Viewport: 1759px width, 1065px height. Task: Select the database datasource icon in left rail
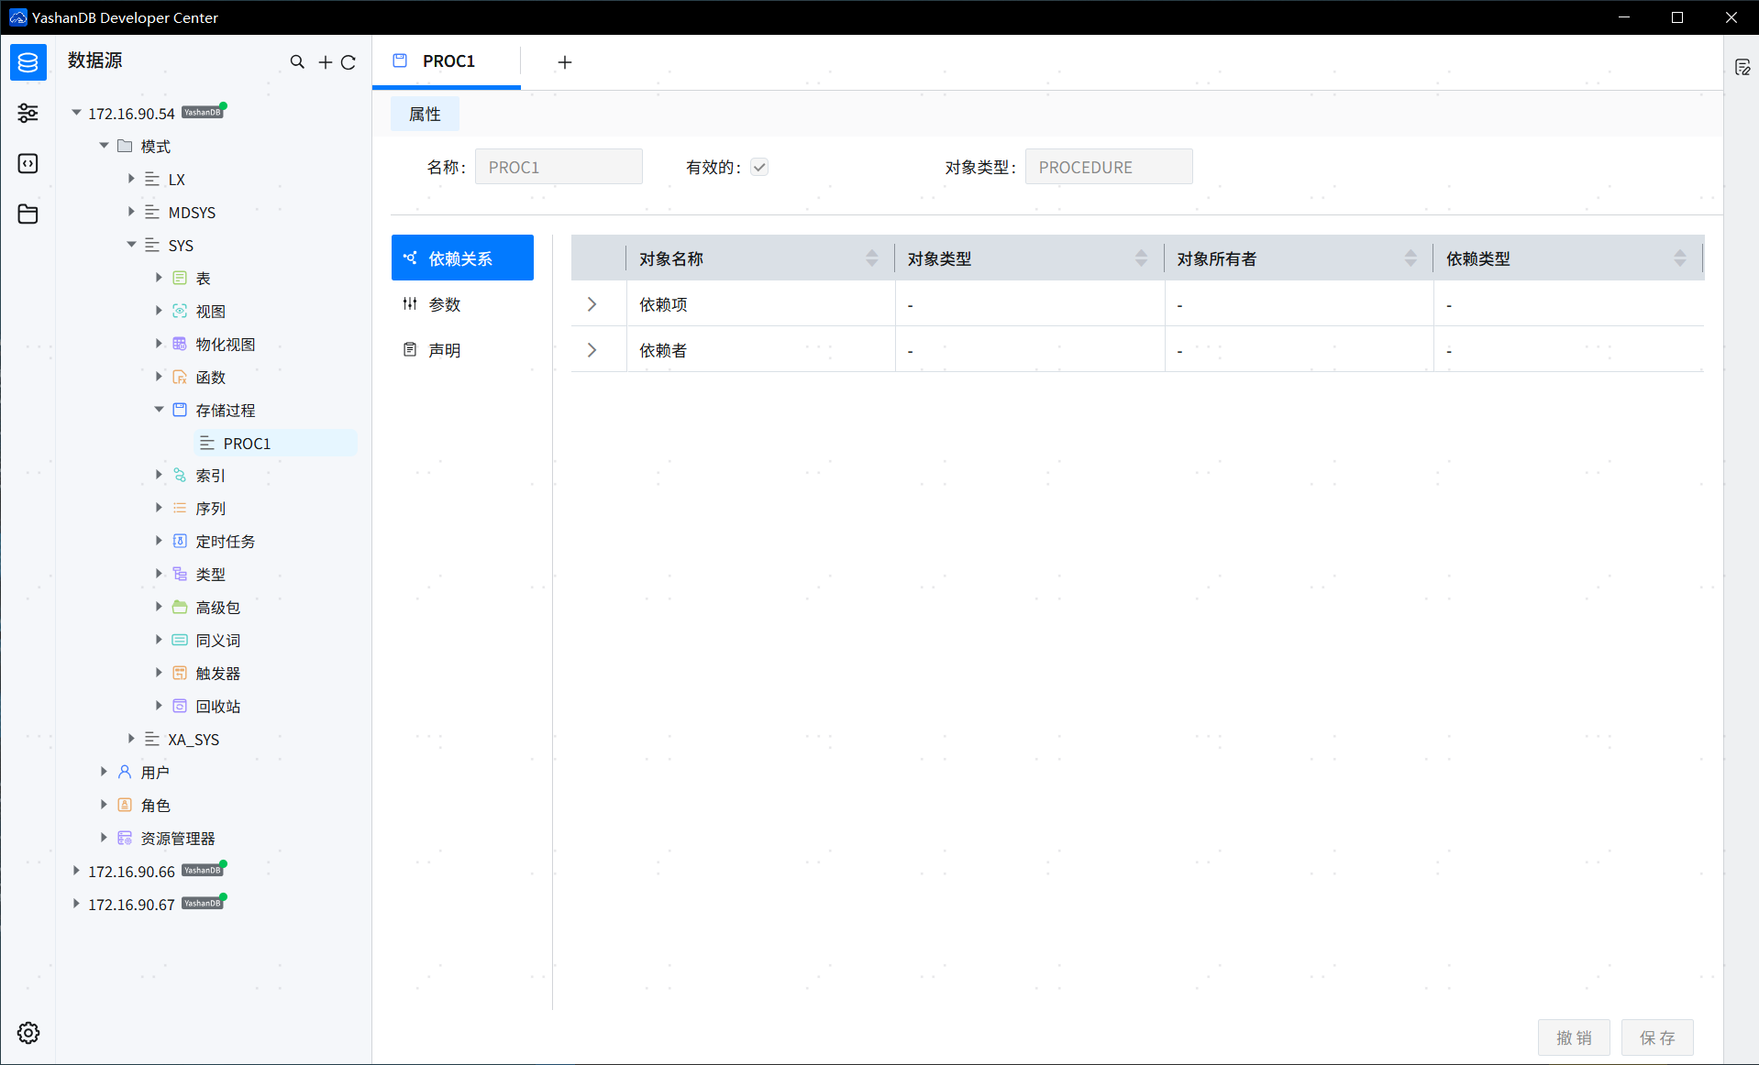click(28, 62)
